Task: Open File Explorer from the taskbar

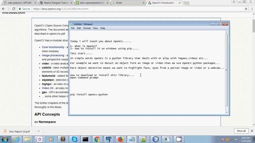Action: click(27, 139)
